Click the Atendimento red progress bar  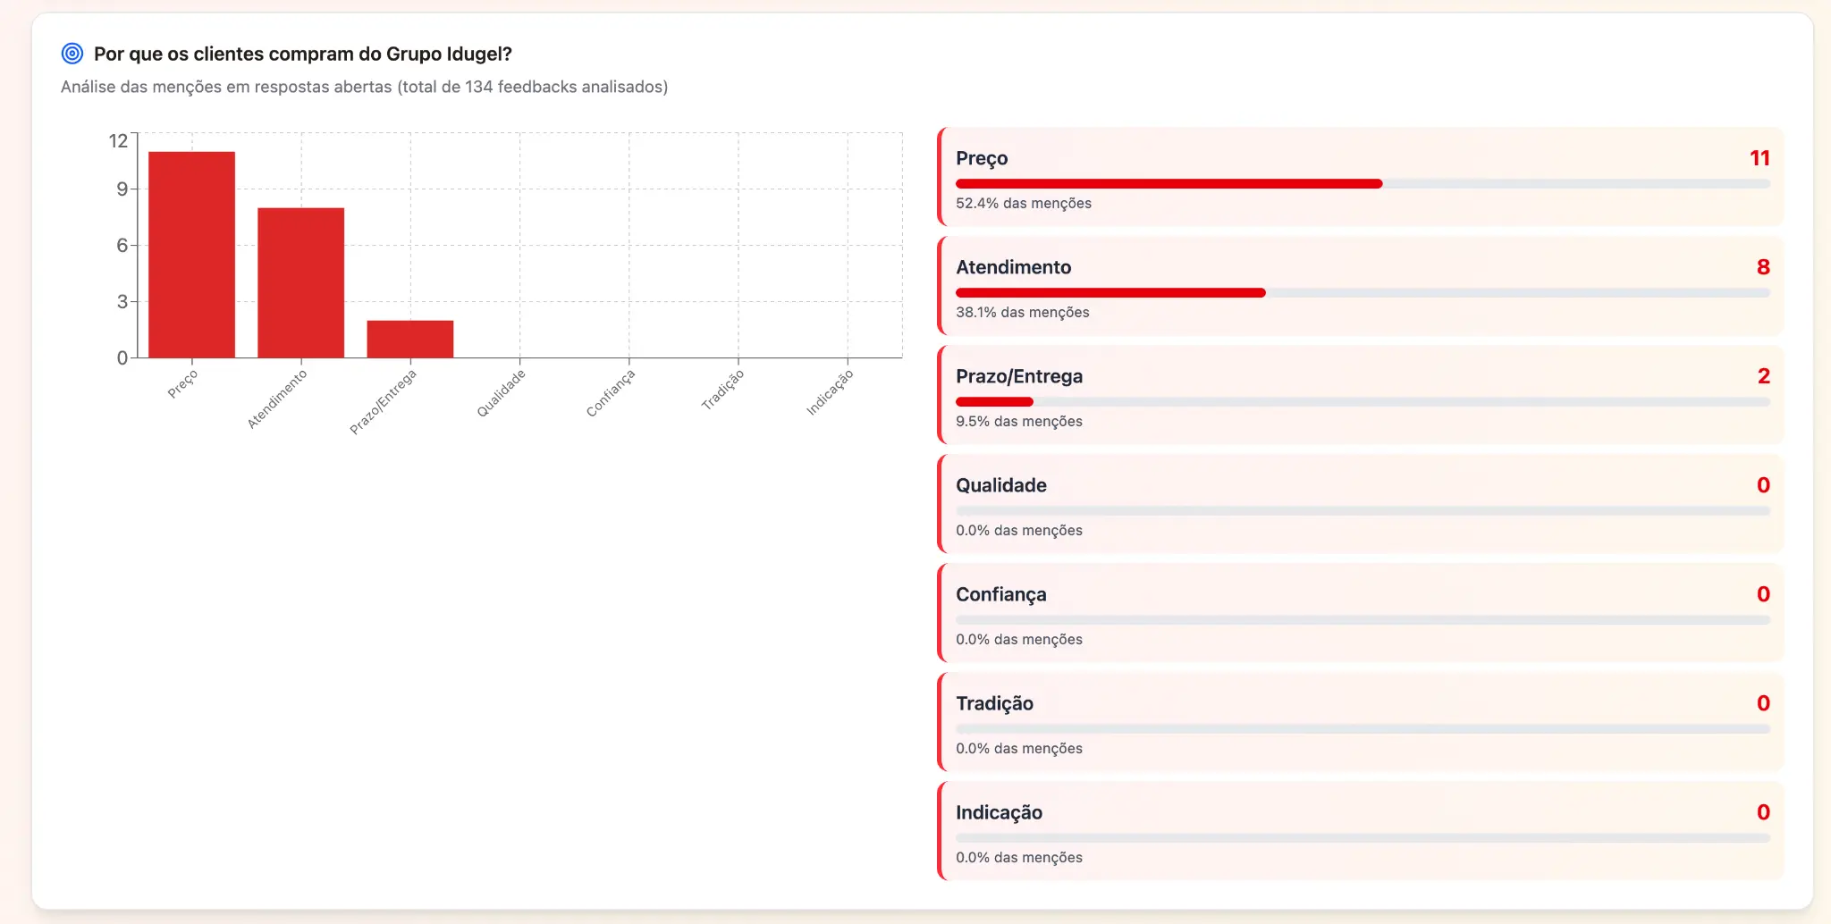click(x=1110, y=293)
